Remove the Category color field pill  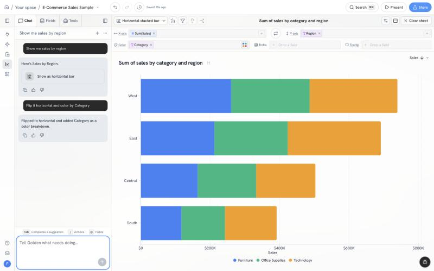(x=151, y=45)
